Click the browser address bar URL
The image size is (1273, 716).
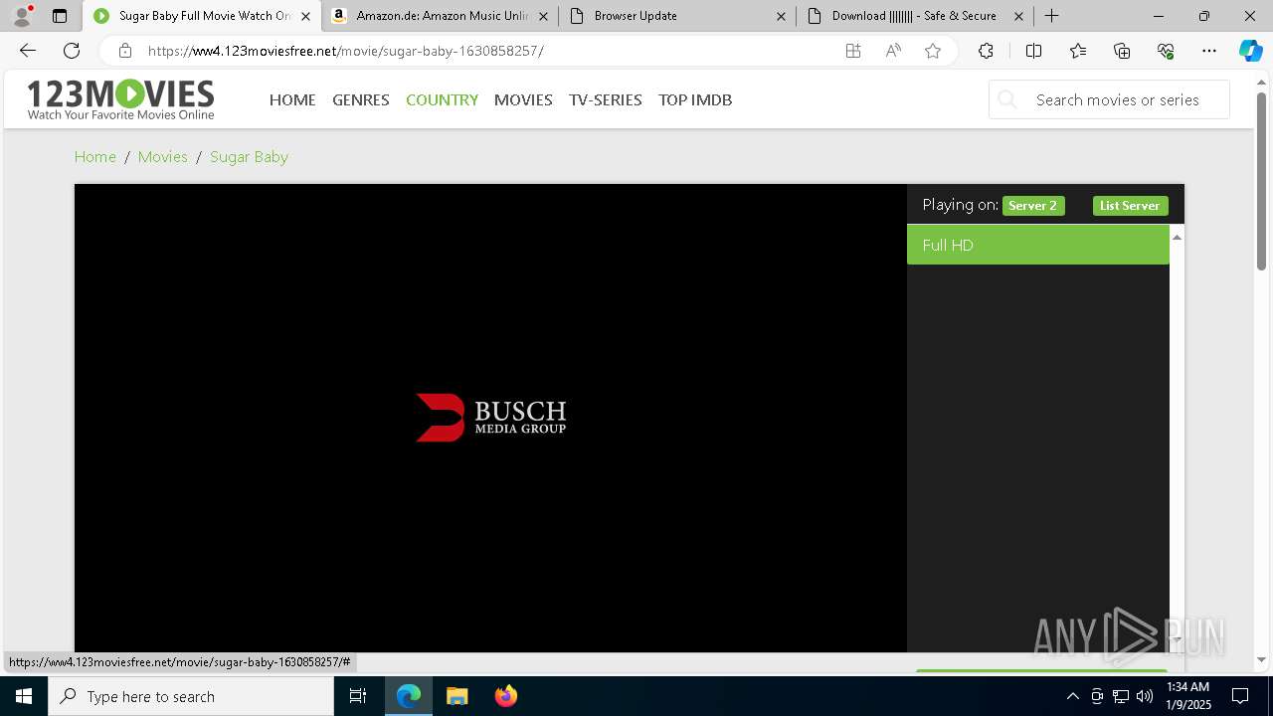click(346, 51)
